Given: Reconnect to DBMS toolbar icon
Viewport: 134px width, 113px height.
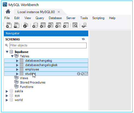Looking at the screenshot, I should point(84,25).
